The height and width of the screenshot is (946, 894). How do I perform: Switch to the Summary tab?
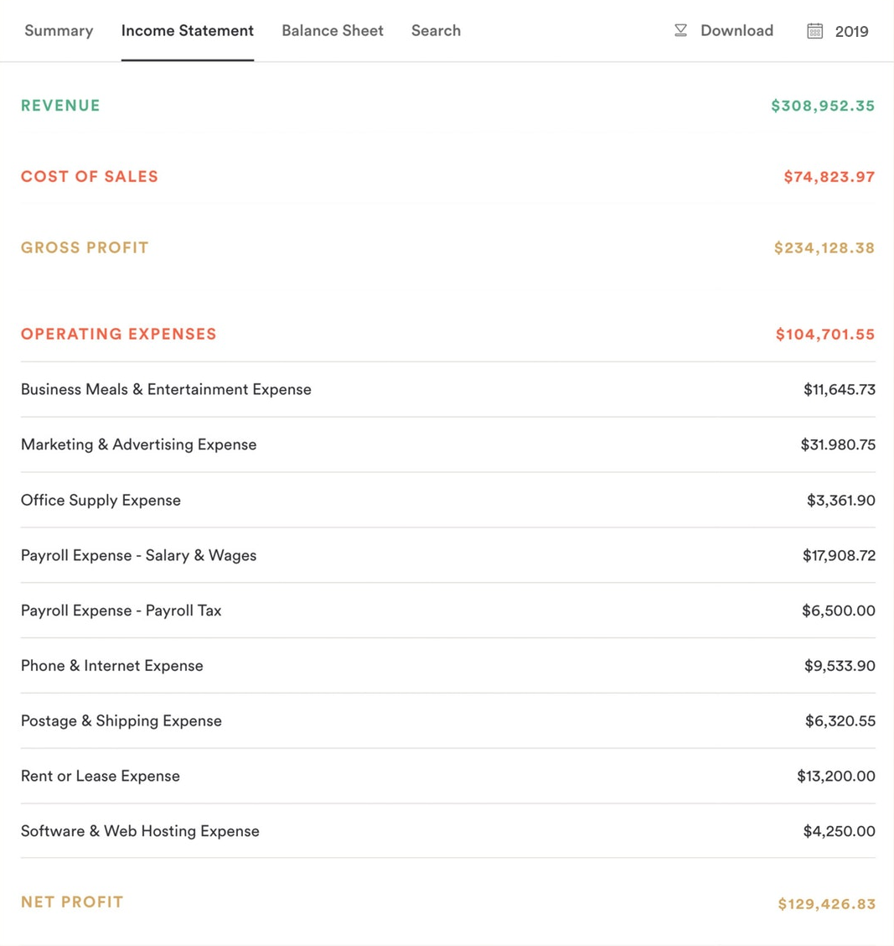58,30
